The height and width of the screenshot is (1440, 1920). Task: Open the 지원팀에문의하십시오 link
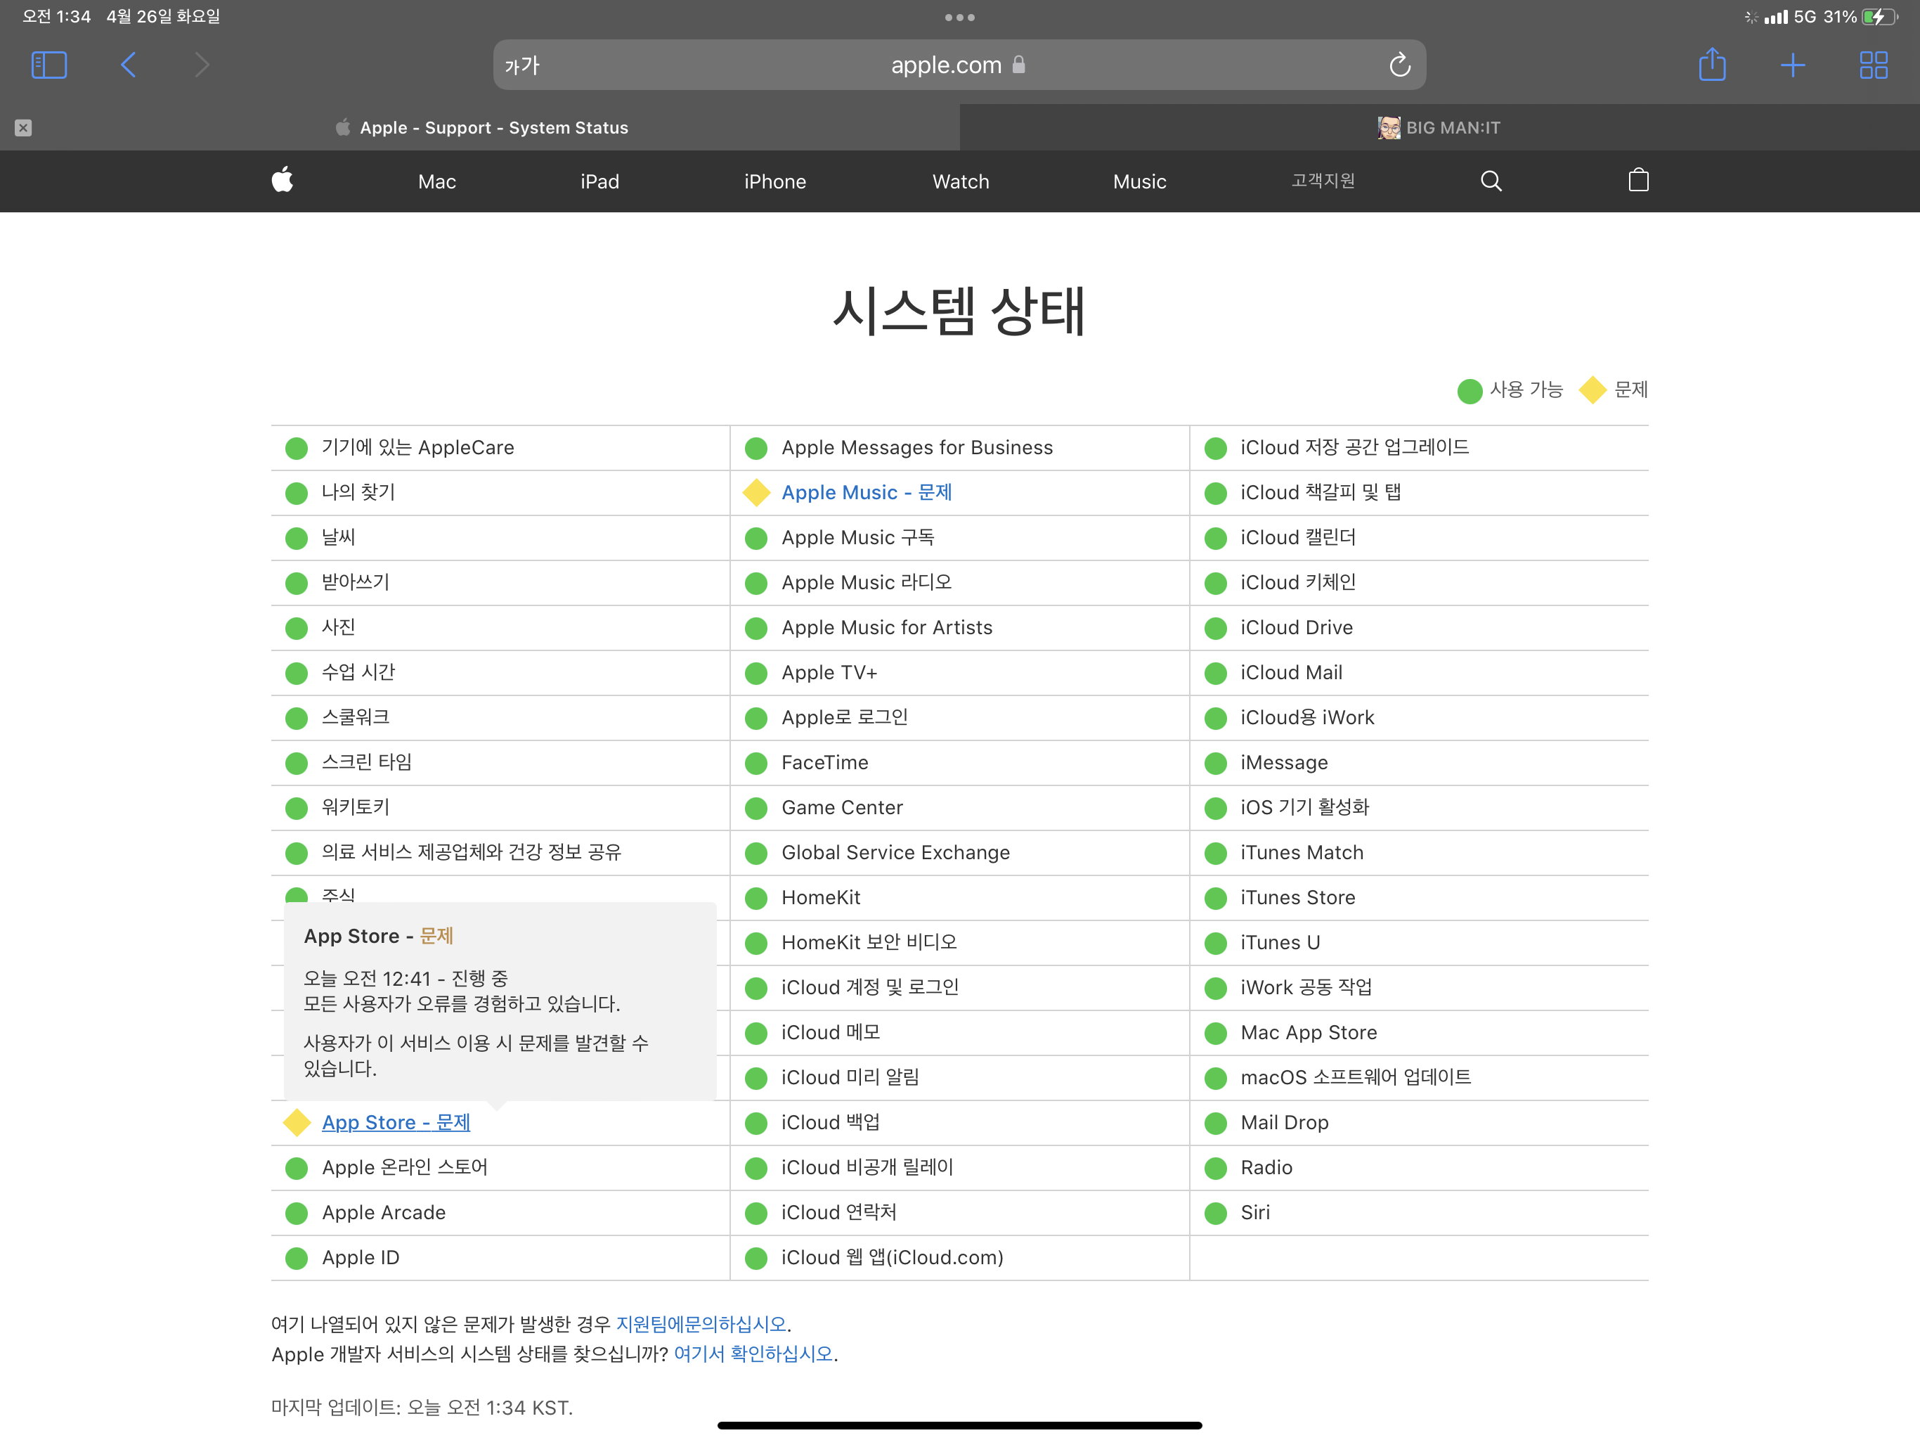click(701, 1323)
